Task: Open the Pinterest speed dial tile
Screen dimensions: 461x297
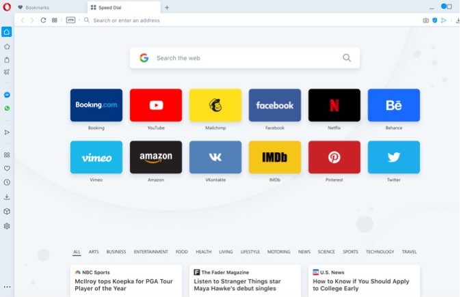Action: tap(334, 157)
